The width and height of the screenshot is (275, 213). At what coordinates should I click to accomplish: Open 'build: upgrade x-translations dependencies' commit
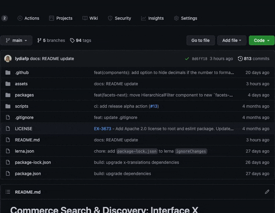tap(137, 162)
